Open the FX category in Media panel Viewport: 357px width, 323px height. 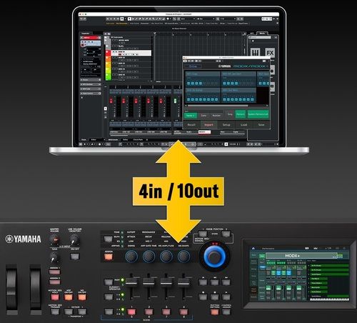(270, 53)
